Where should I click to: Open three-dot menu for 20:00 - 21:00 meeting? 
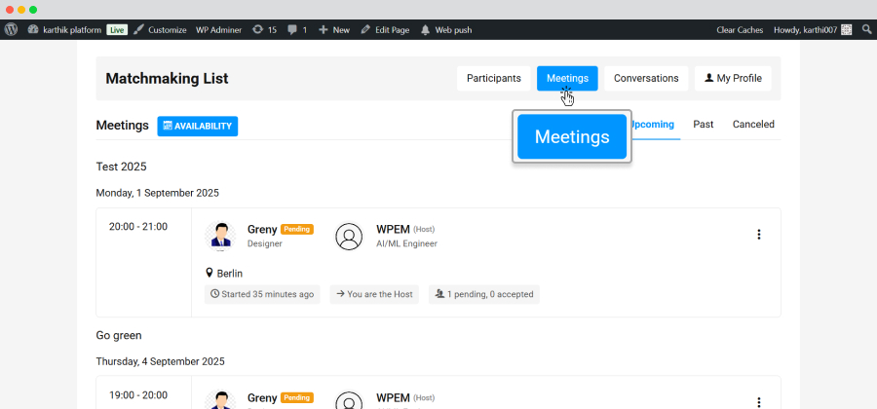758,235
